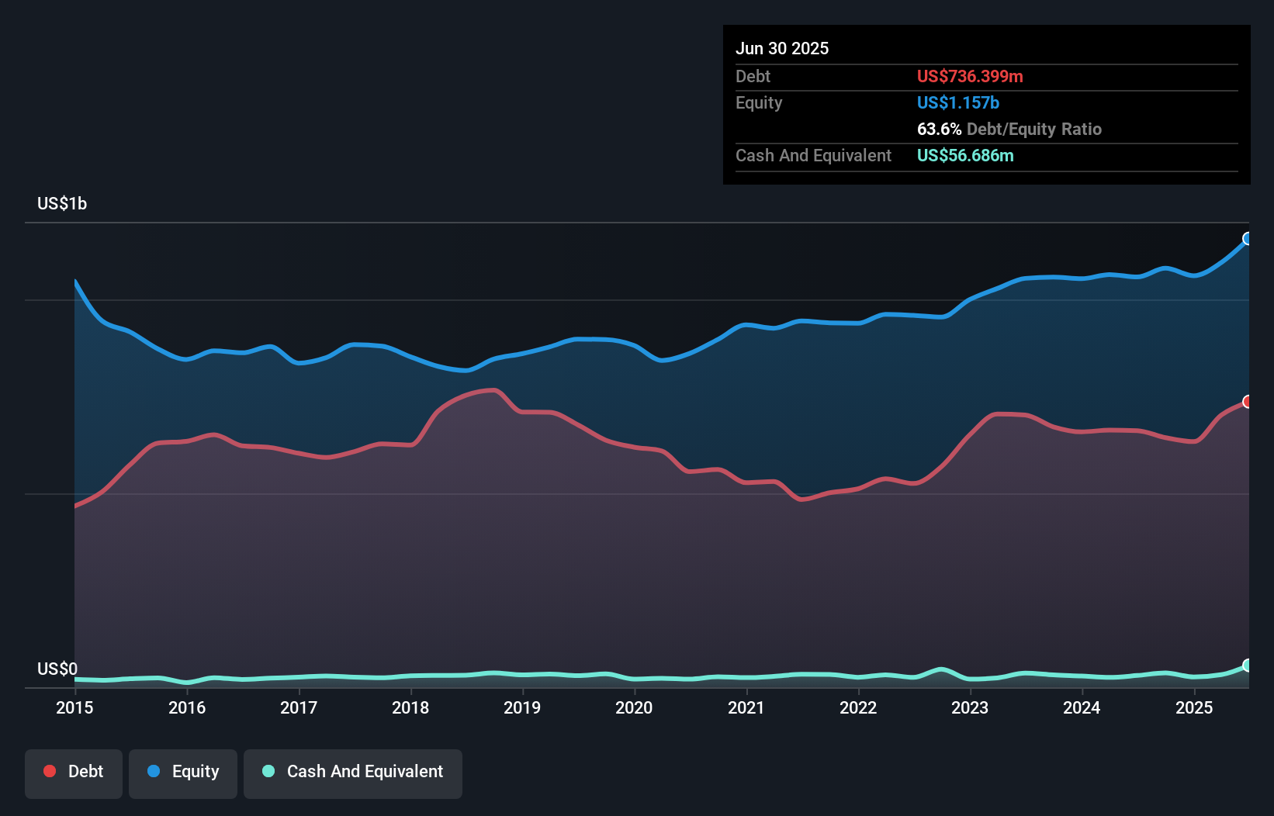Screen dimensions: 1274x816
Task: Click the blue Equity dot icon
Action: (x=154, y=771)
